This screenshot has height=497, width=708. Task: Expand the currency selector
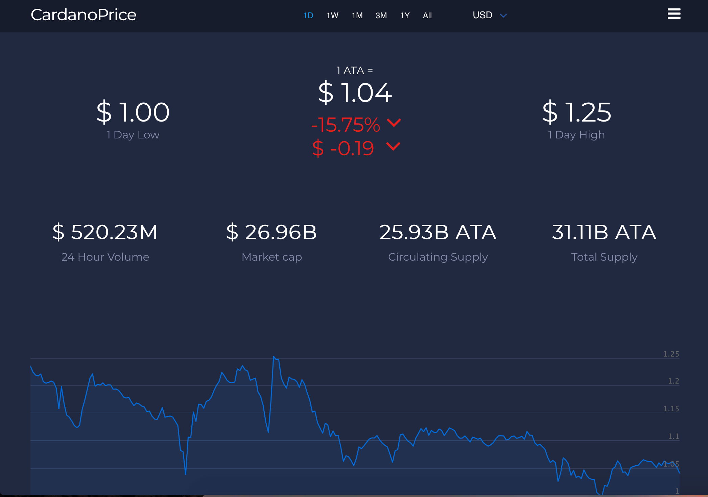click(x=489, y=15)
